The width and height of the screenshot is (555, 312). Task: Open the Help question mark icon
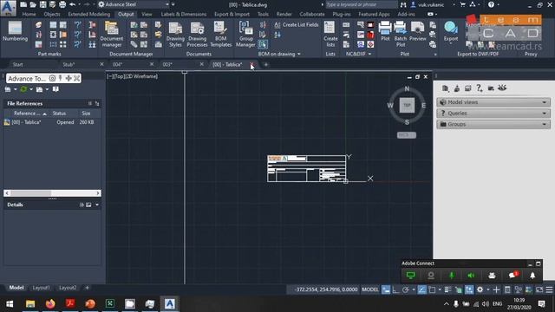491,4
